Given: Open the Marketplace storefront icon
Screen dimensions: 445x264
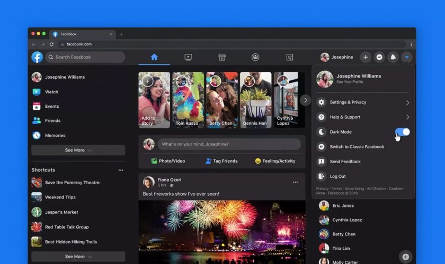Looking at the screenshot, I should click(222, 57).
